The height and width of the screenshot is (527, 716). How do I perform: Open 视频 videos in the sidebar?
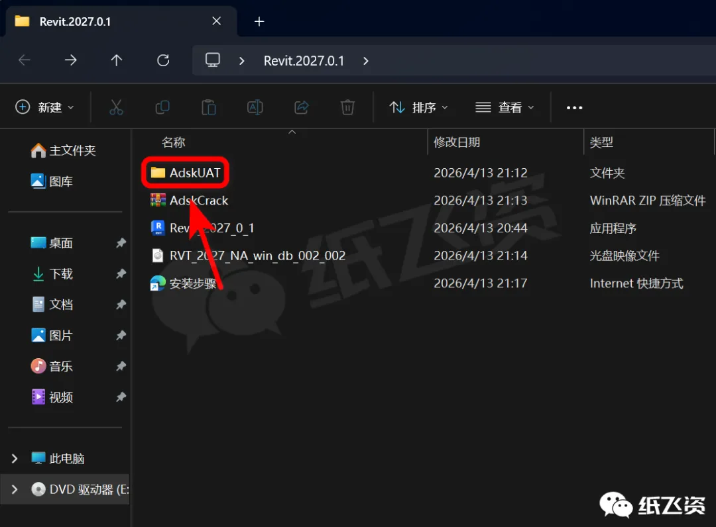click(52, 397)
